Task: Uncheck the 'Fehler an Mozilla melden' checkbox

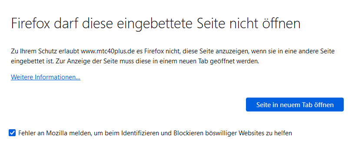Action: (x=12, y=133)
